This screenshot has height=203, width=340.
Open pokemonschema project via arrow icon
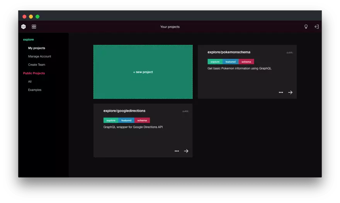coord(290,92)
